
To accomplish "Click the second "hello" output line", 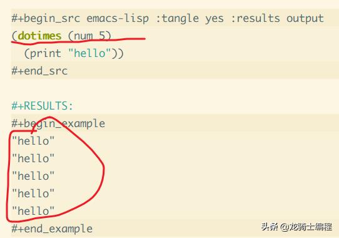I will [33, 158].
